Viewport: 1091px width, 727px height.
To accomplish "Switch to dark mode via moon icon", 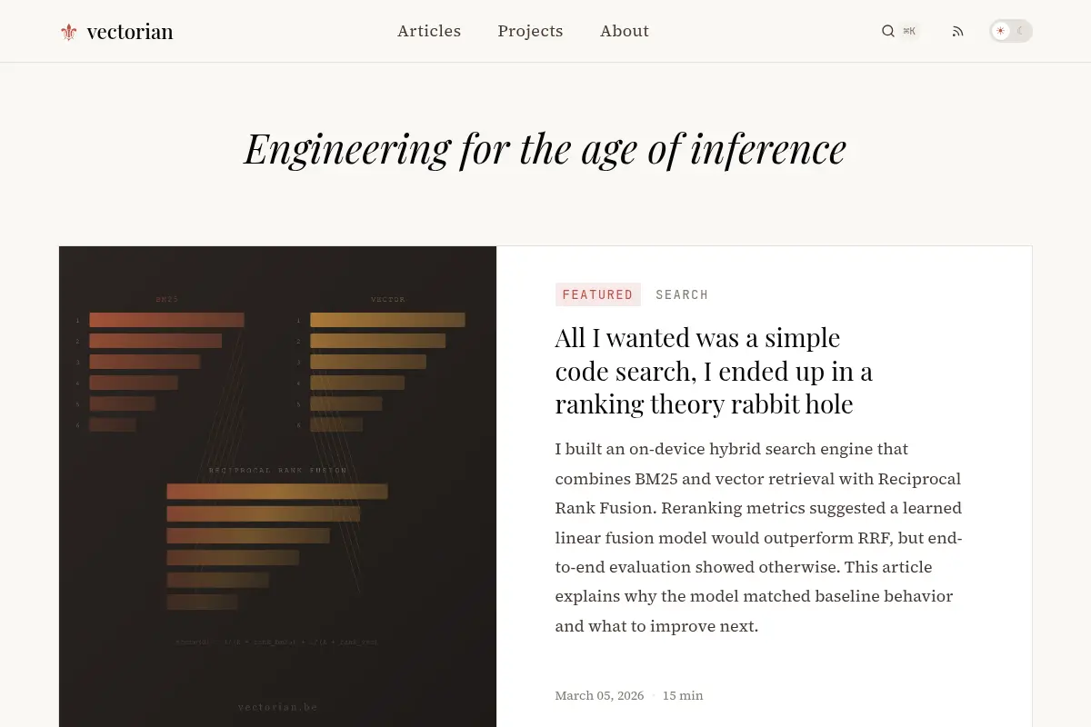I will coord(1020,31).
